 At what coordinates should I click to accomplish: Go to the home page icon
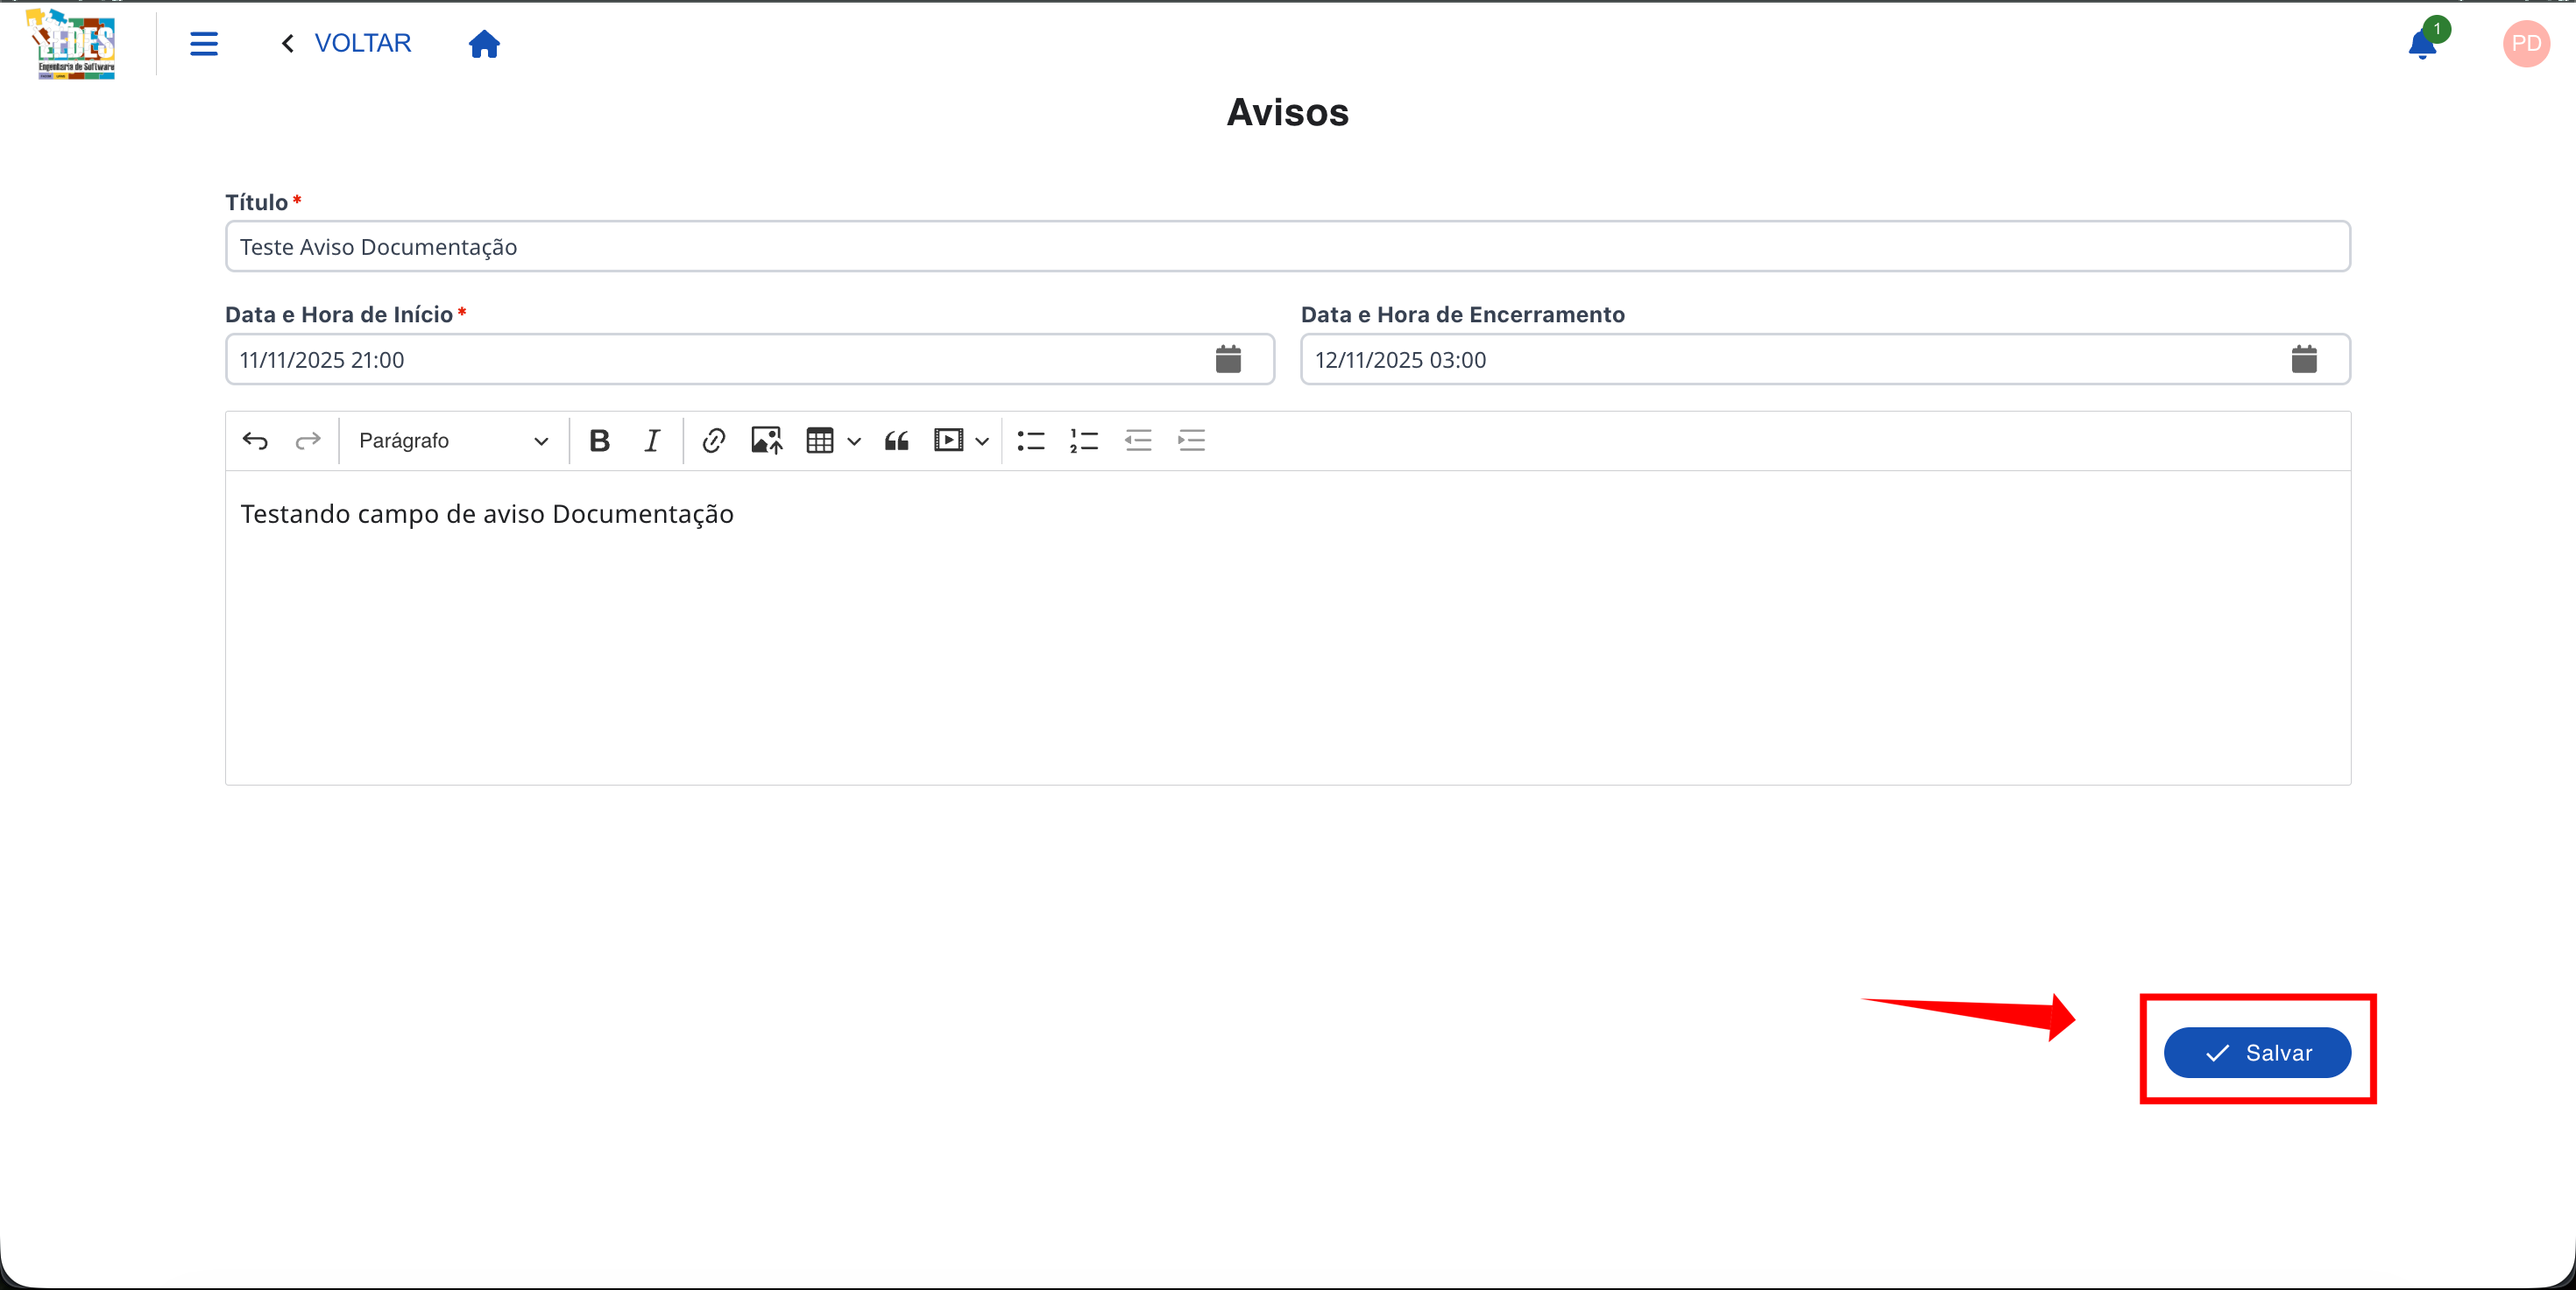(484, 44)
